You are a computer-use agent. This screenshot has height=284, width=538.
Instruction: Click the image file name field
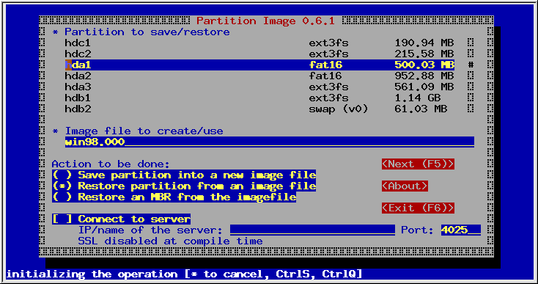270,142
